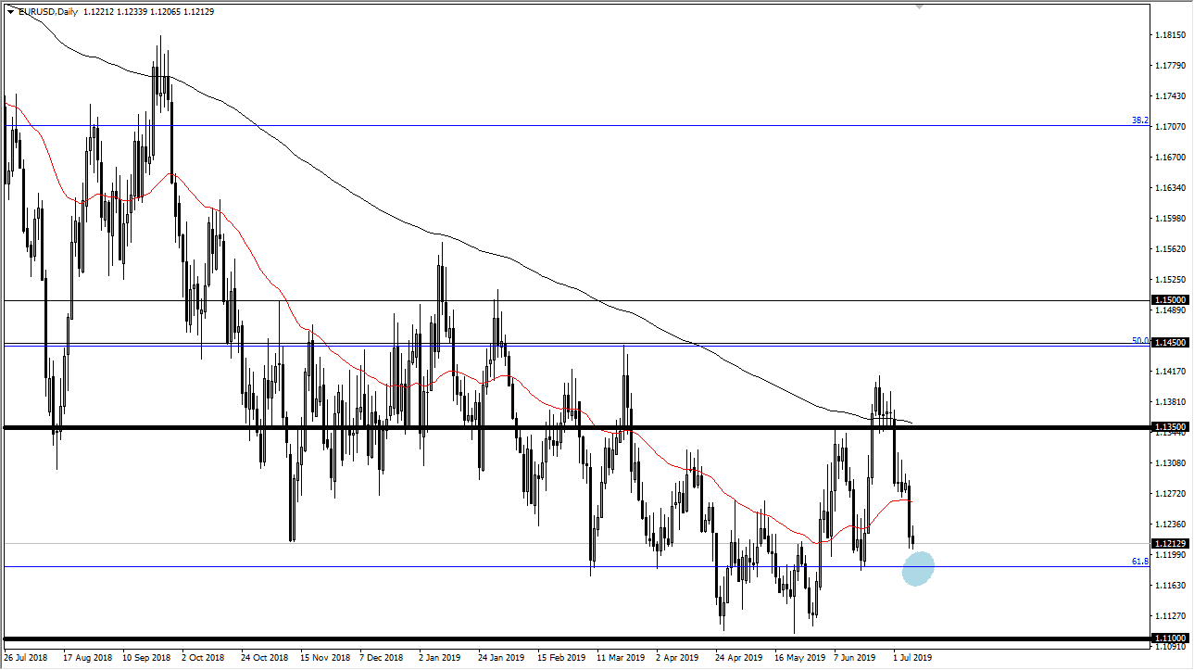Click the 2 Apr 2019 date label
Viewport: 1194px width, 670px height.
click(x=677, y=658)
